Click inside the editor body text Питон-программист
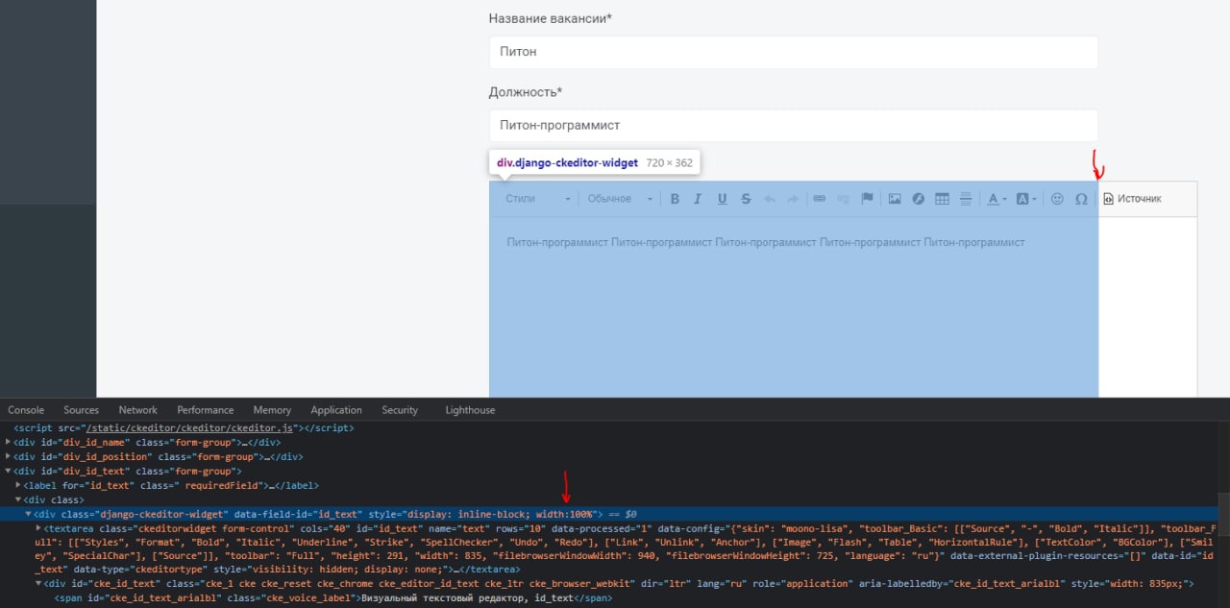Image resolution: width=1230 pixels, height=608 pixels. pyautogui.click(x=766, y=242)
